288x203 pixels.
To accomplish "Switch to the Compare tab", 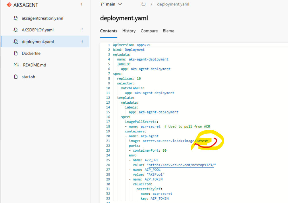I will click(150, 31).
